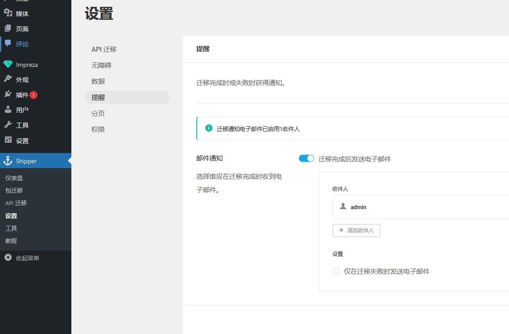Screen dimensions: 509x334
Task: Go to 包迁移 submenu link
Action: (14, 190)
